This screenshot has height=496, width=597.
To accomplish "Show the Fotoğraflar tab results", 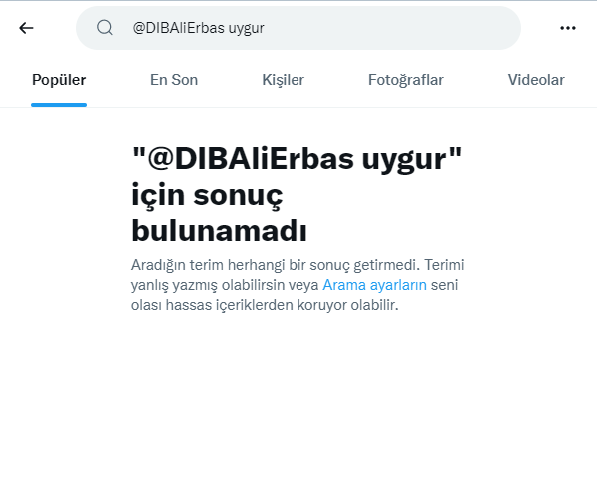I will tap(406, 80).
